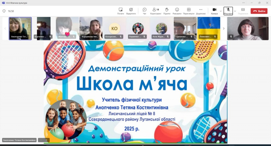
Task: Select the Коршикова participant video tile
Action: pyautogui.click(x=91, y=28)
